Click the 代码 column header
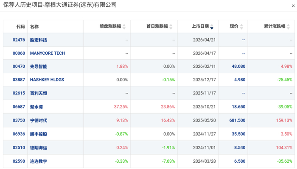This screenshot has height=169, width=297. tap(20, 27)
